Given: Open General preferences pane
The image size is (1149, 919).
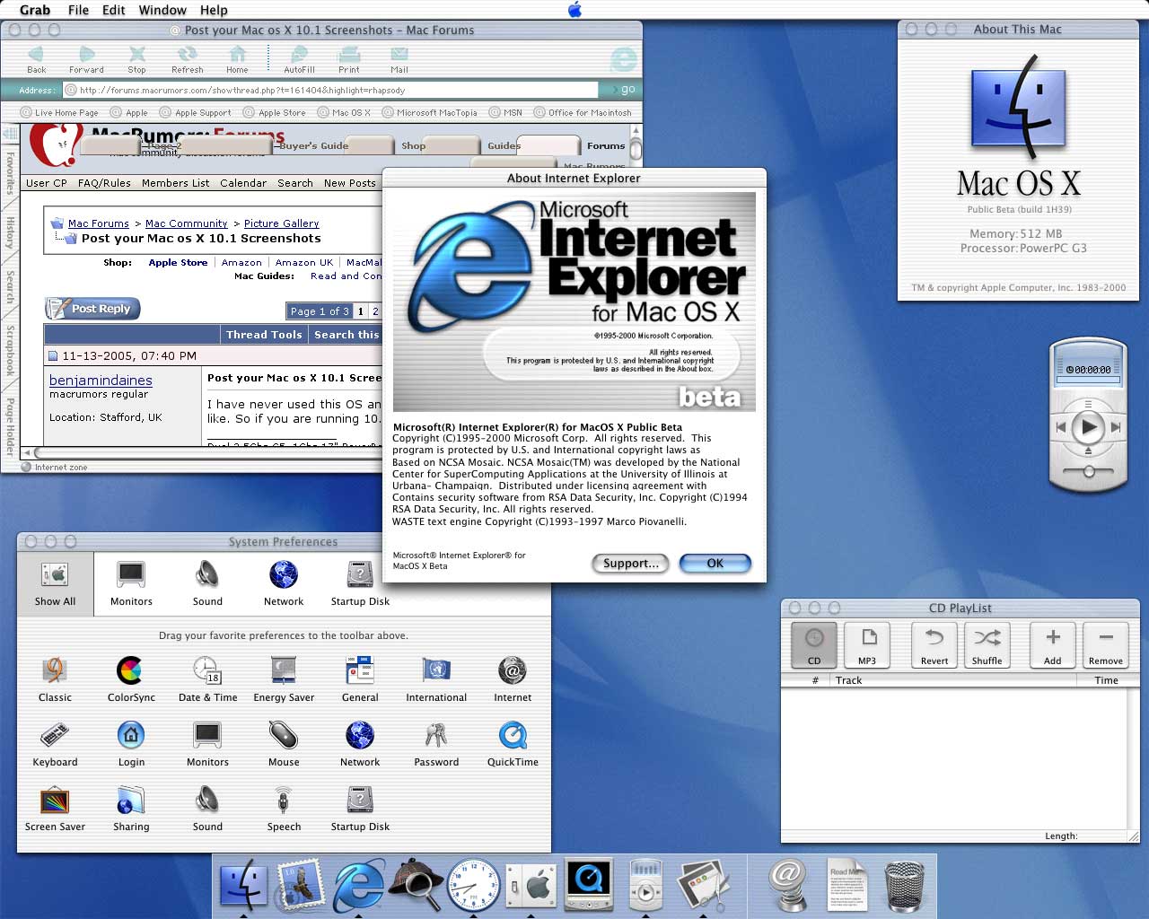Looking at the screenshot, I should tap(360, 678).
